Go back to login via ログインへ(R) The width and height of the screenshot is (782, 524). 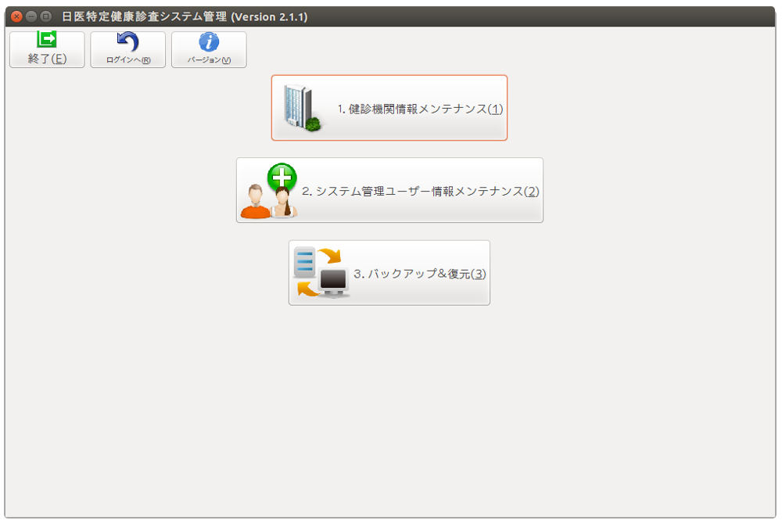click(x=127, y=49)
